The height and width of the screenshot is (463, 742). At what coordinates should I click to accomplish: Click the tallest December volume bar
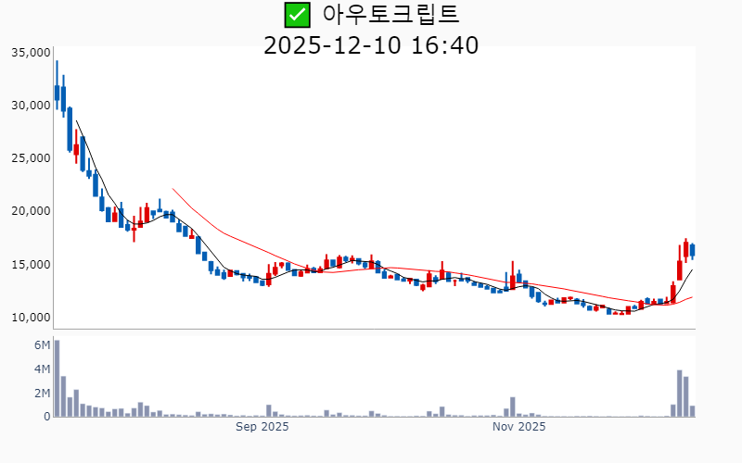coord(680,394)
